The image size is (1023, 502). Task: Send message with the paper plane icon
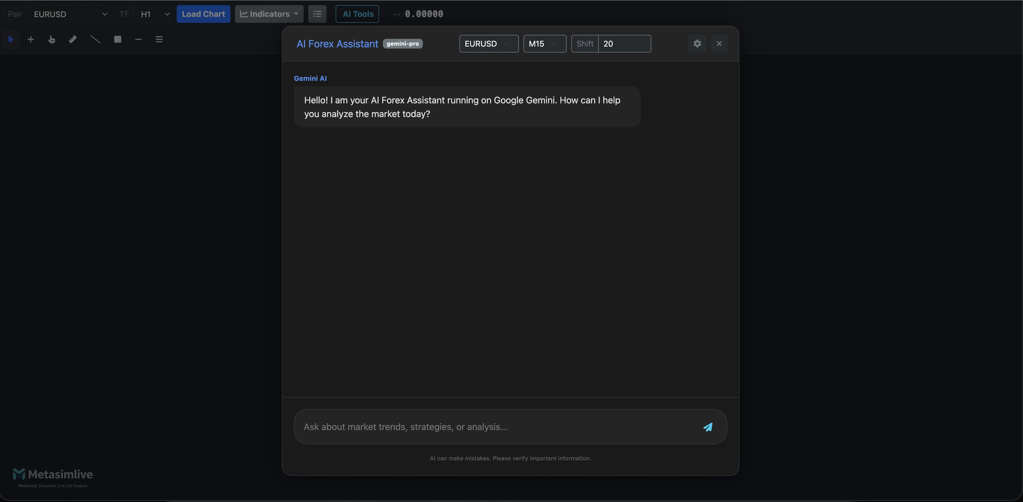[x=708, y=427]
